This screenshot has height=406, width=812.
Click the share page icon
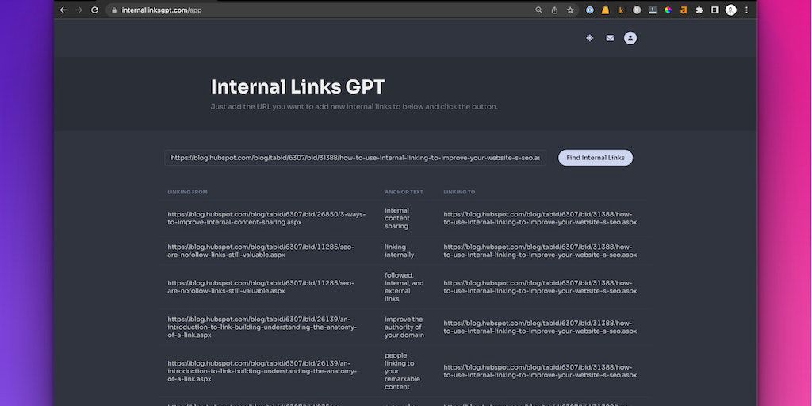point(554,10)
